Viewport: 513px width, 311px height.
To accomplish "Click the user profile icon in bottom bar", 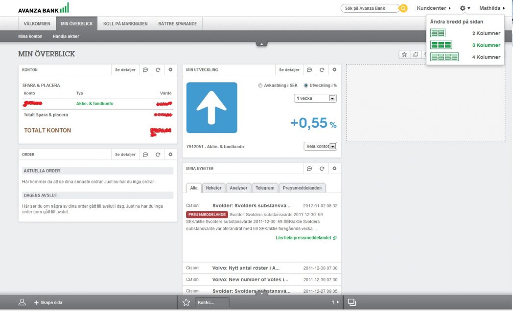I will pyautogui.click(x=22, y=303).
